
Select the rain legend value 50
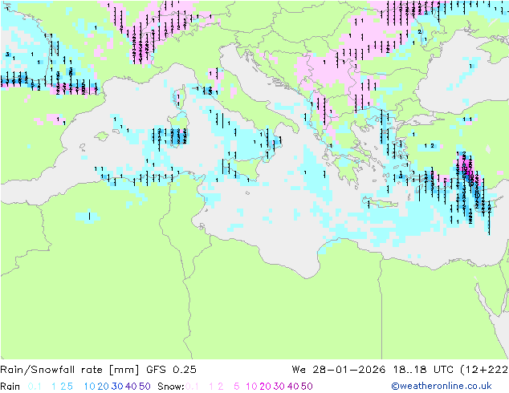(145, 387)
